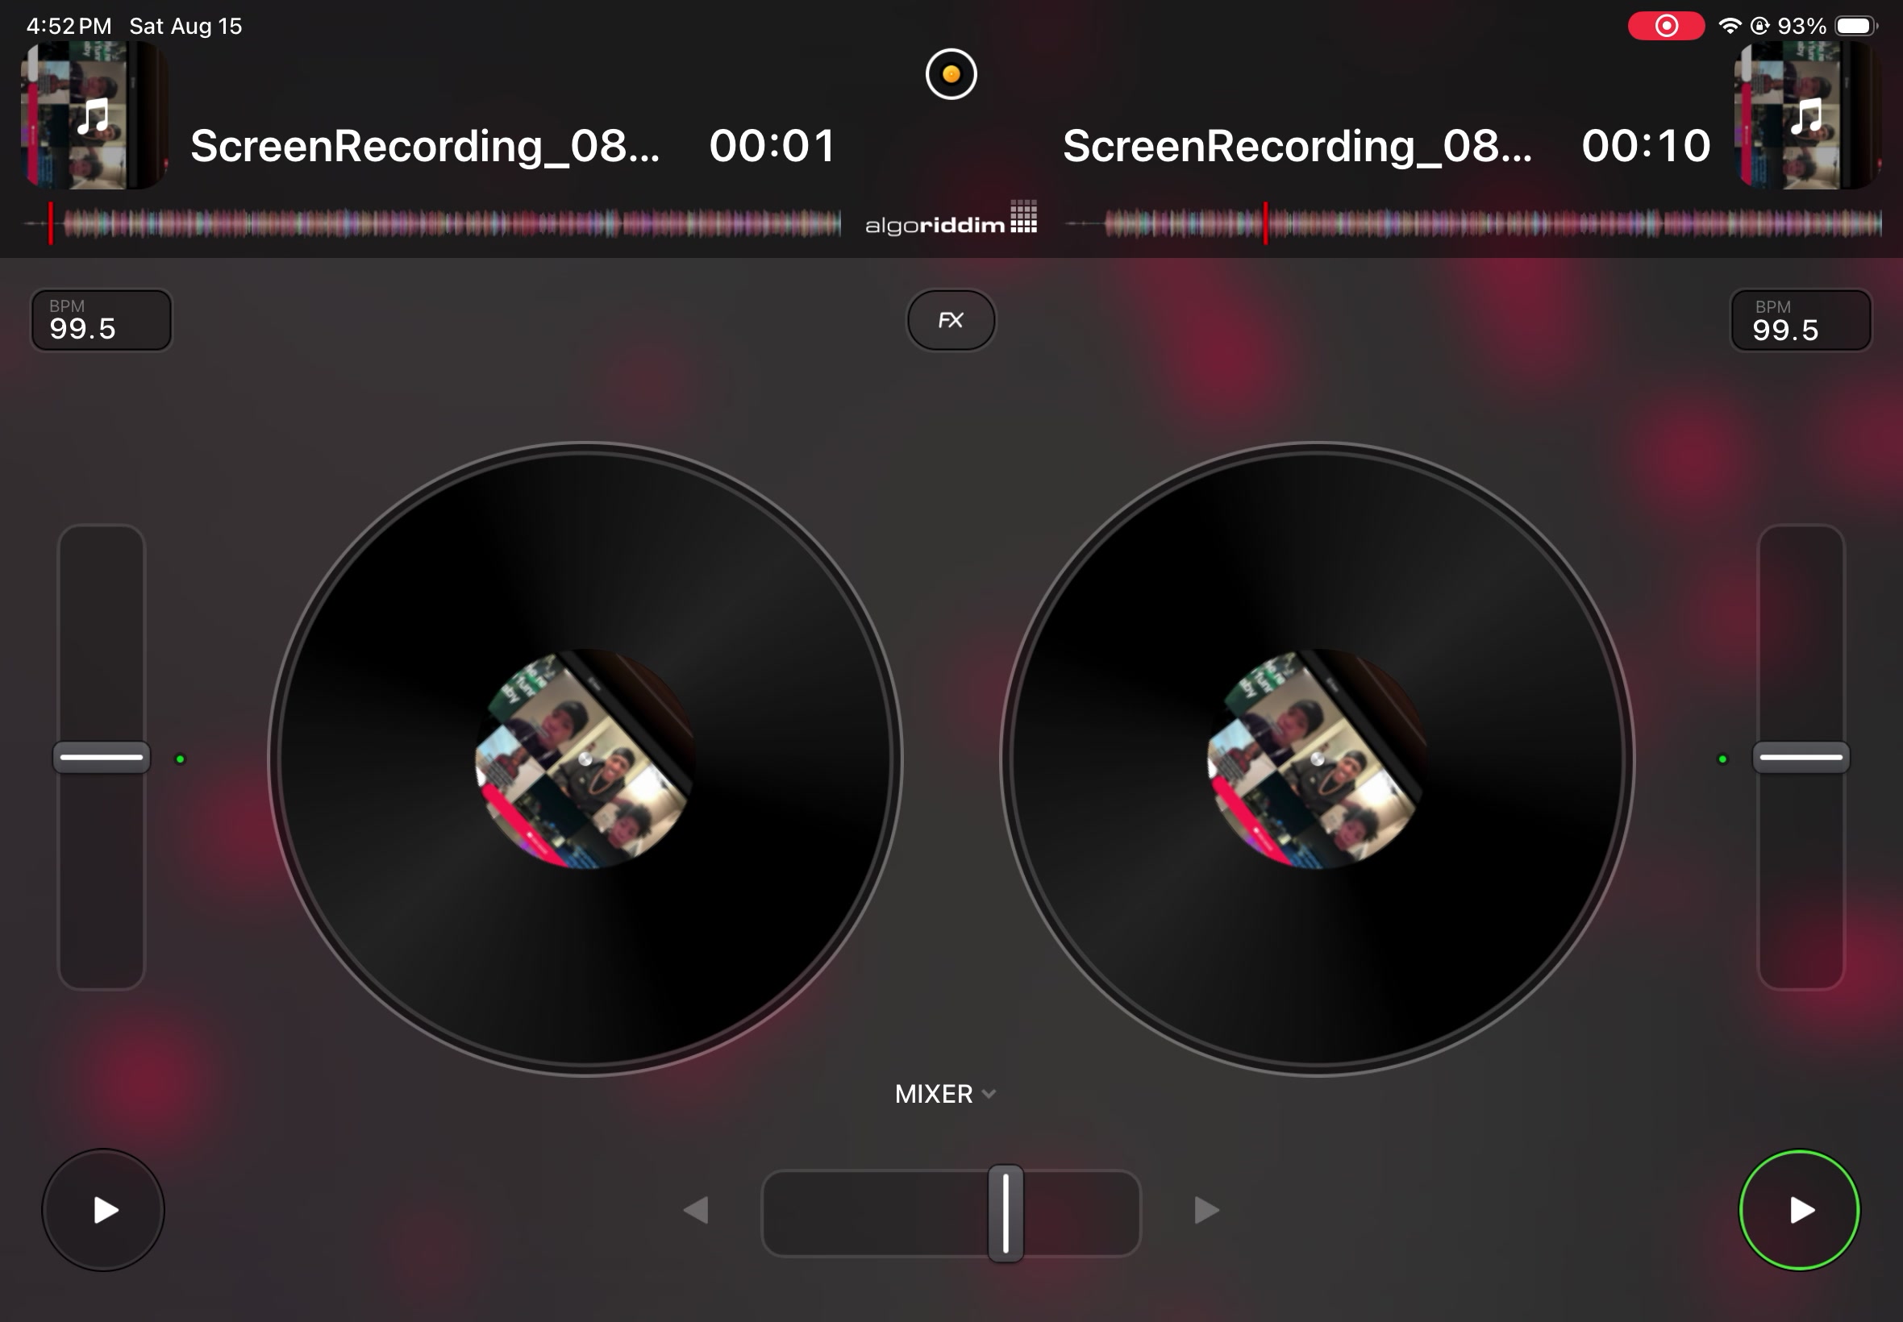Play the left deck

103,1209
